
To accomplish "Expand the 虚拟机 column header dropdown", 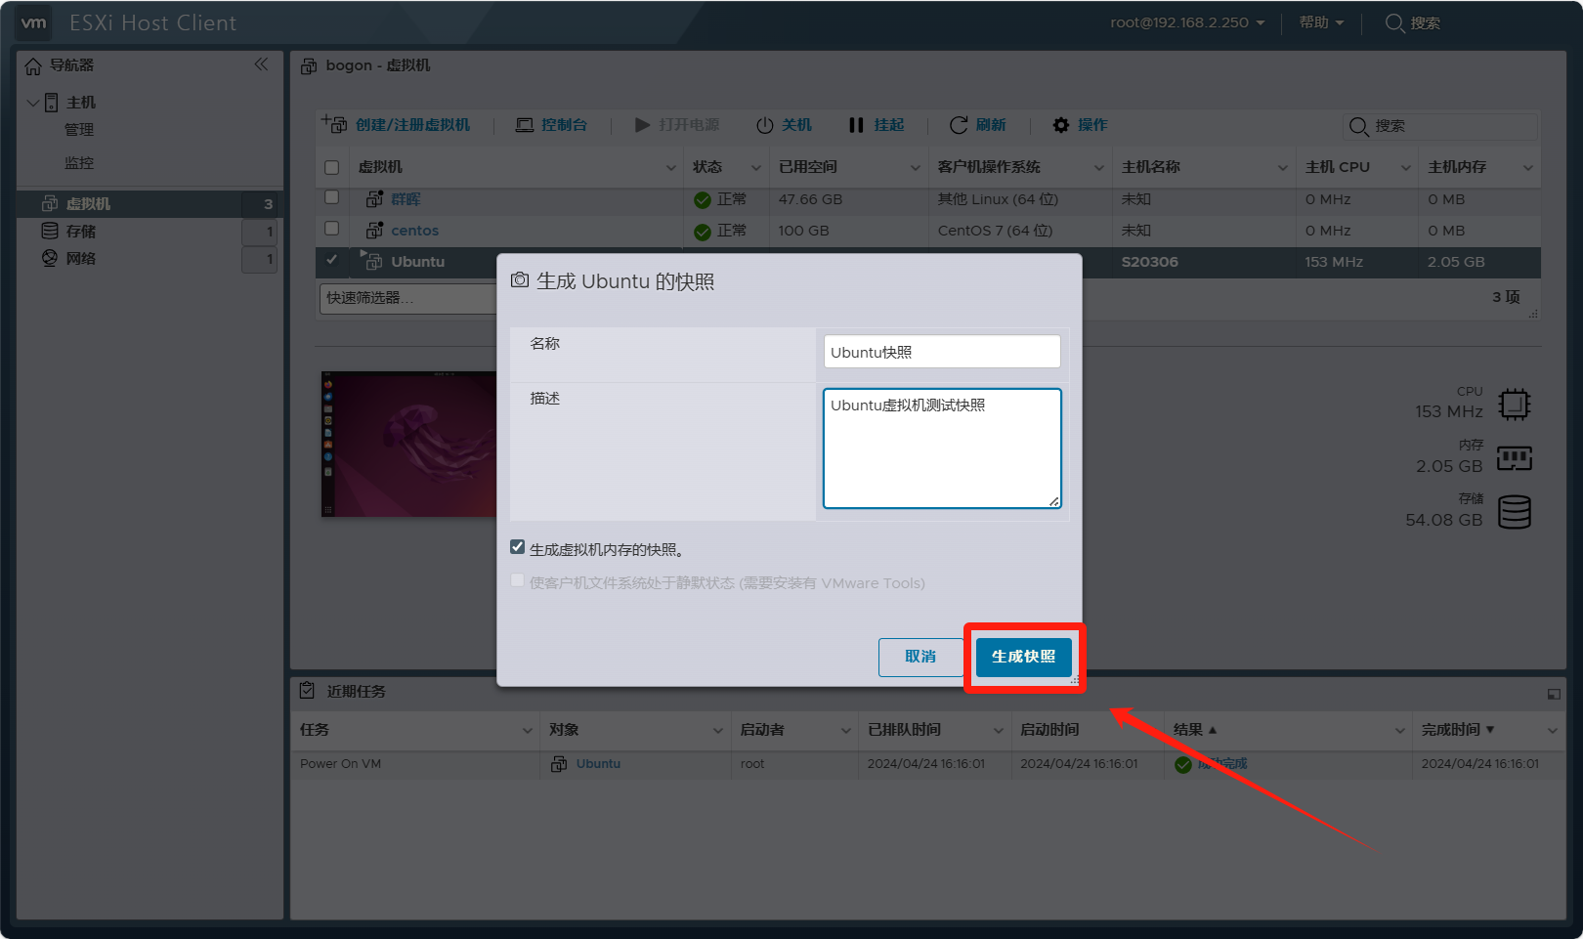I will pyautogui.click(x=670, y=168).
